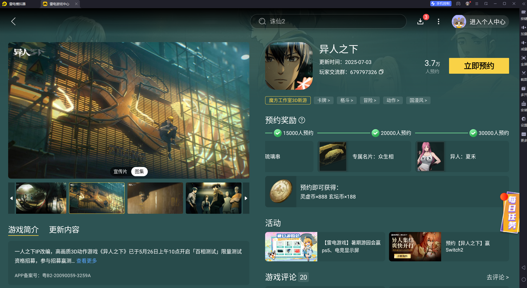527x288 pixels.
Task: Open the 动作 category tag
Action: (393, 100)
